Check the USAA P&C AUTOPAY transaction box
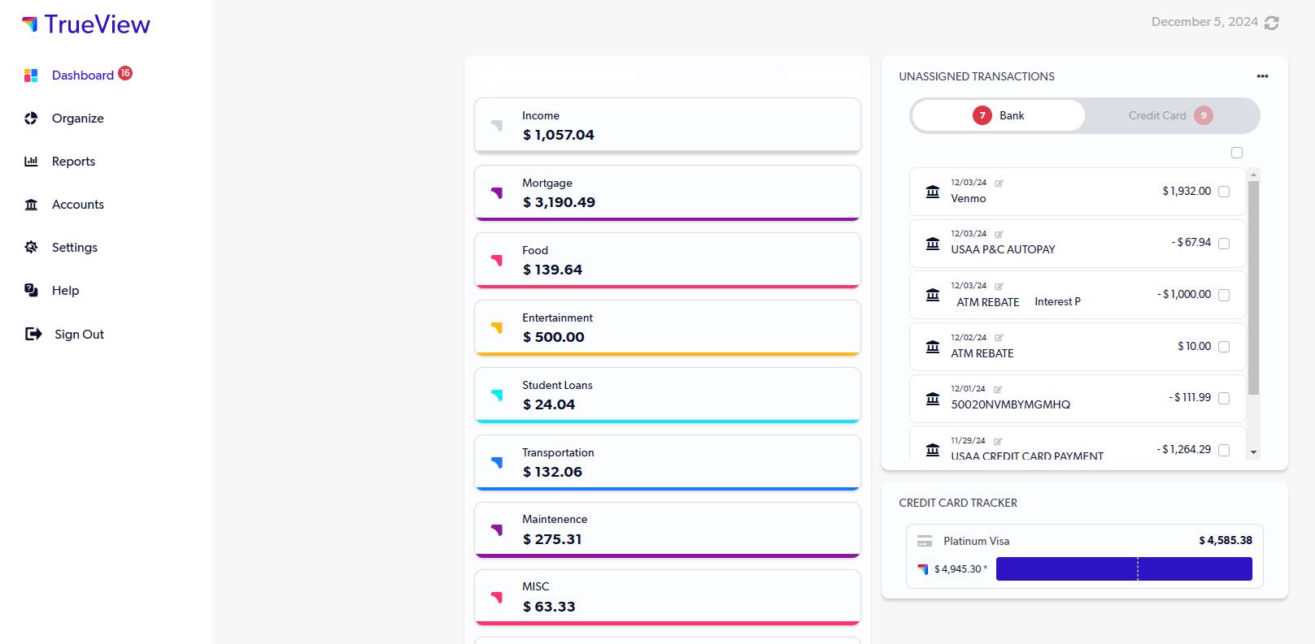Screen dimensions: 1315x644 click(1224, 243)
